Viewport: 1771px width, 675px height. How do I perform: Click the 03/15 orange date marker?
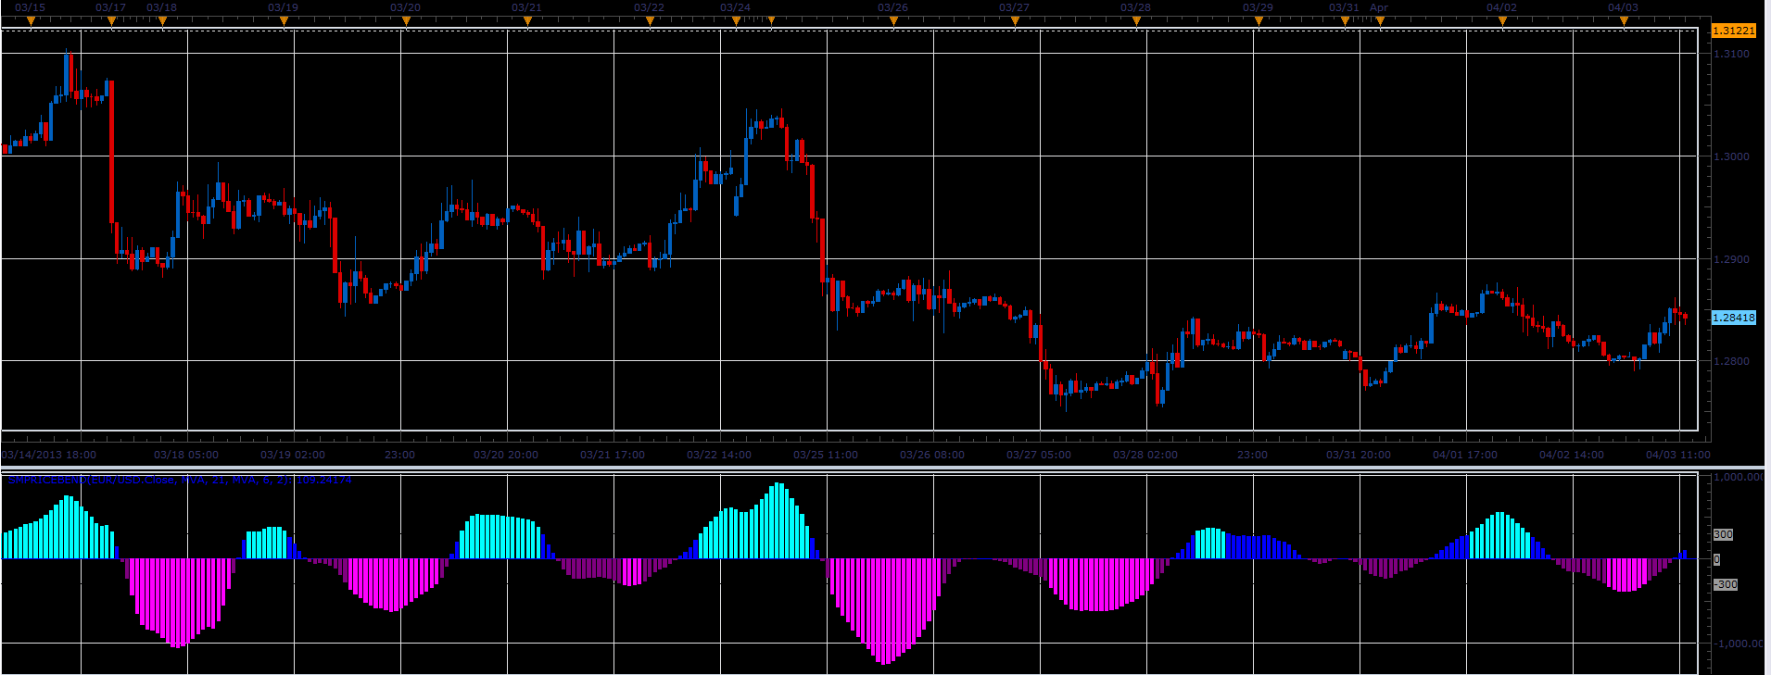point(31,20)
